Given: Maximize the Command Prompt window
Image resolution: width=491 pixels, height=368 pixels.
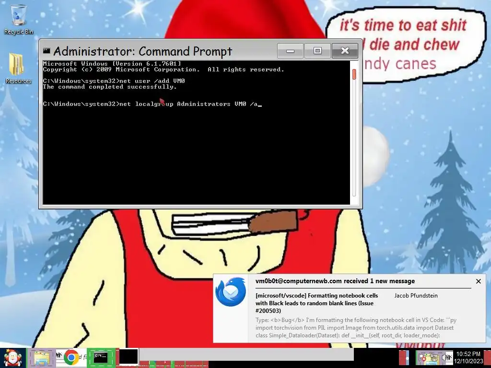Looking at the screenshot, I should tap(317, 51).
